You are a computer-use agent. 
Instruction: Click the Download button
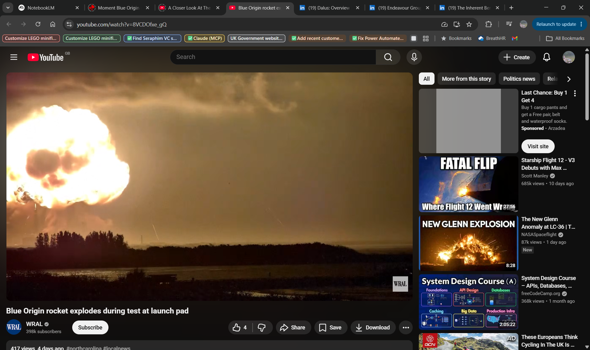pyautogui.click(x=373, y=328)
